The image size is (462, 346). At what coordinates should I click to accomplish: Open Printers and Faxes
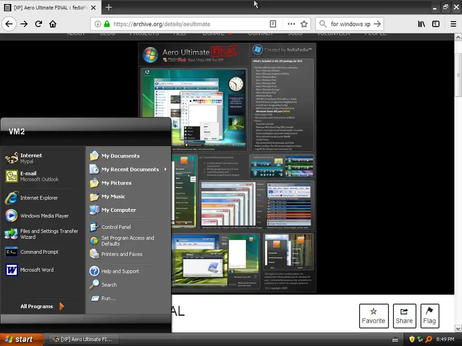(129, 254)
